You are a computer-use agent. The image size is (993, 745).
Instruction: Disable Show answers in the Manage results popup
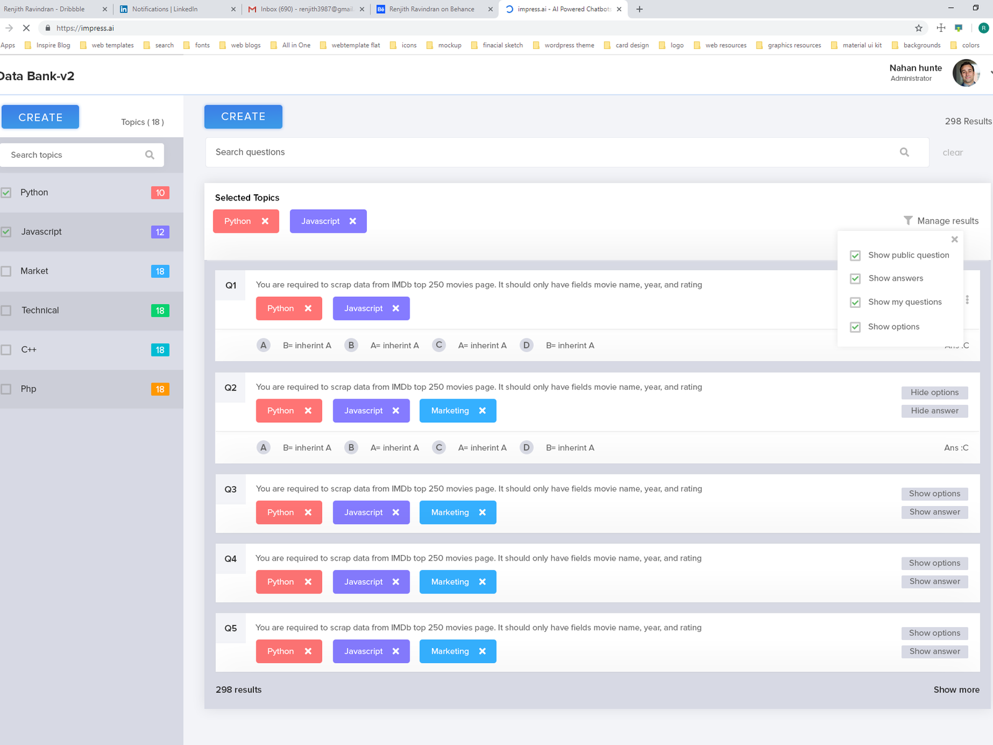click(x=855, y=278)
